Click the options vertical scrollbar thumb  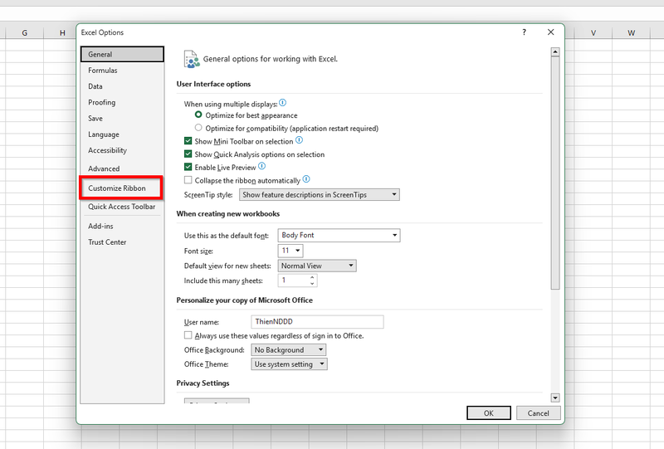[x=555, y=173]
